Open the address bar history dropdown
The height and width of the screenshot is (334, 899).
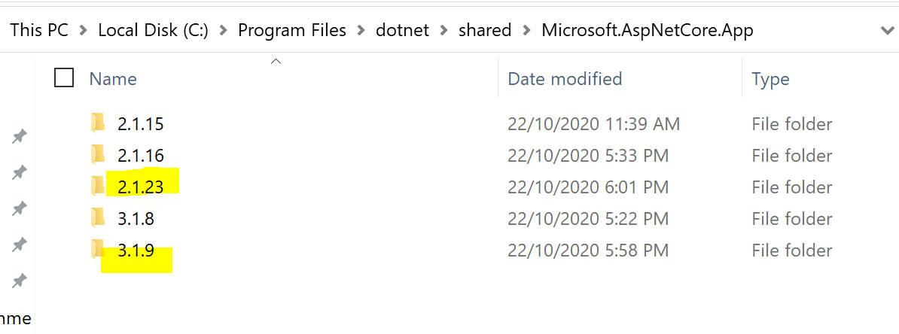[887, 30]
